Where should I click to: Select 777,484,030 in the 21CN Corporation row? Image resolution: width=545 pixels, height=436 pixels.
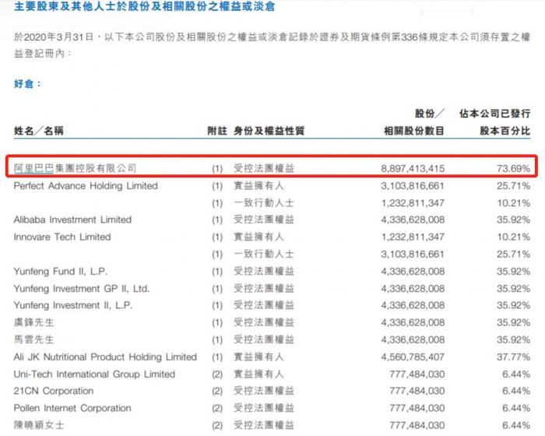(417, 391)
